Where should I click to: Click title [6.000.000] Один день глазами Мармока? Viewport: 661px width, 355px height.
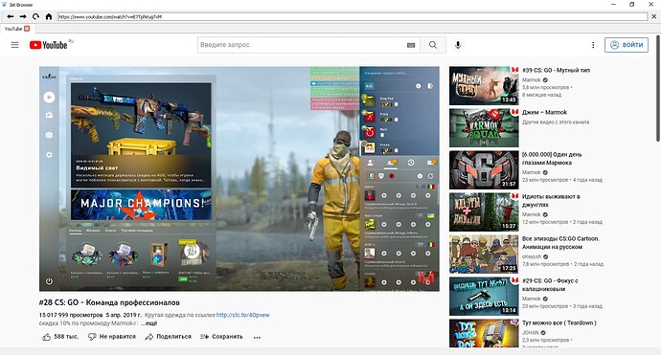point(552,158)
